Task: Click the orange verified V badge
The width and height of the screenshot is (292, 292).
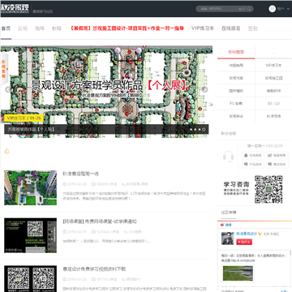Action: [260, 234]
